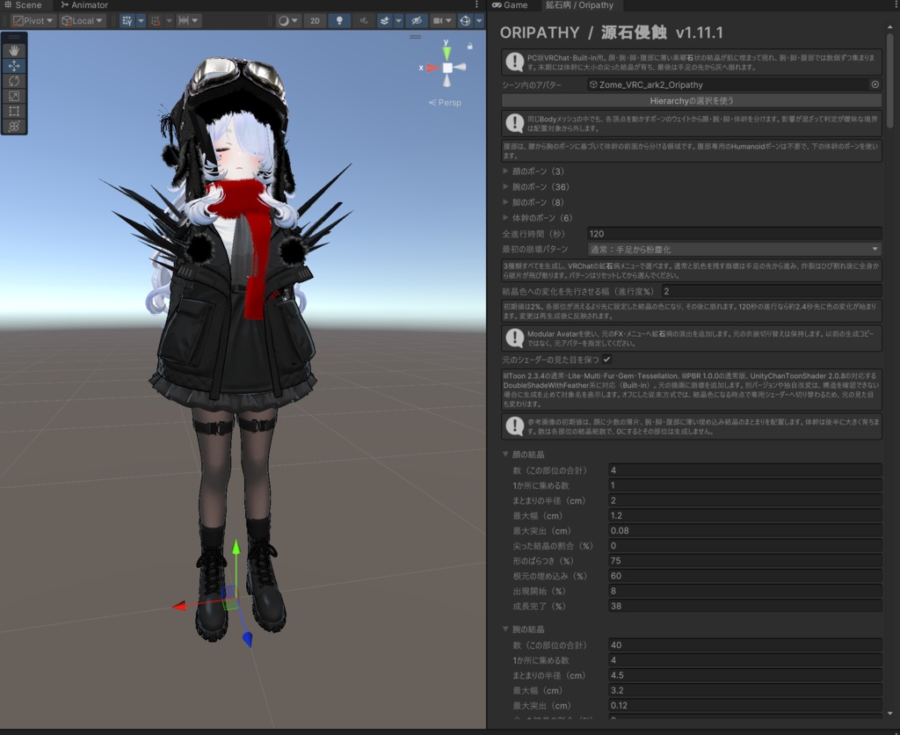This screenshot has height=735, width=900.
Task: Switch to the Scene tab
Action: (x=23, y=5)
